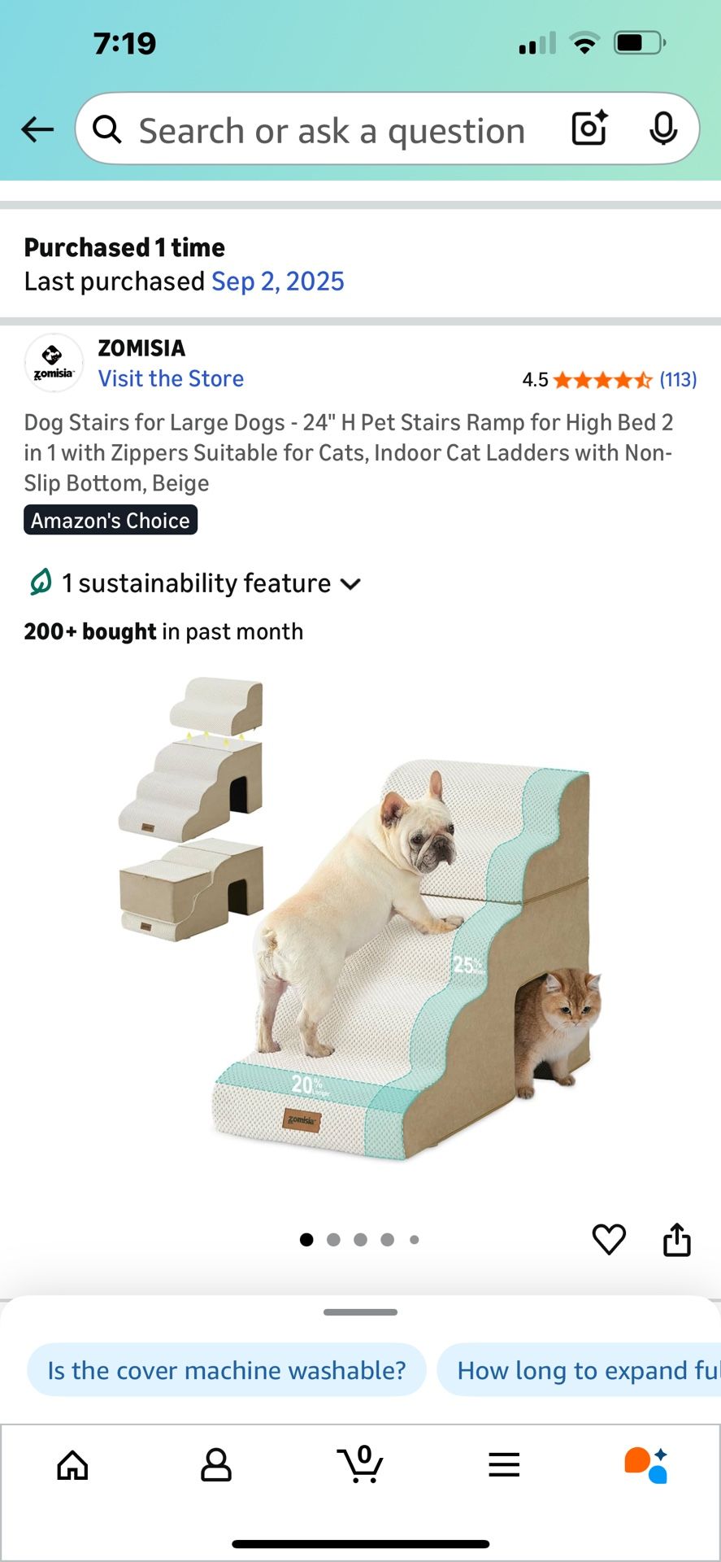Open the hamburger menu tab
Screen dimensions: 721x1562
pyautogui.click(x=504, y=1465)
